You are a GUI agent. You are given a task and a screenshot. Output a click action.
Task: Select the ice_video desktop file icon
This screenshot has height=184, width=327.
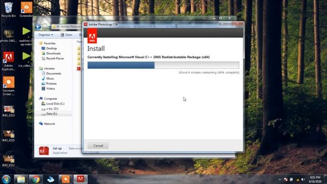(x=26, y=59)
